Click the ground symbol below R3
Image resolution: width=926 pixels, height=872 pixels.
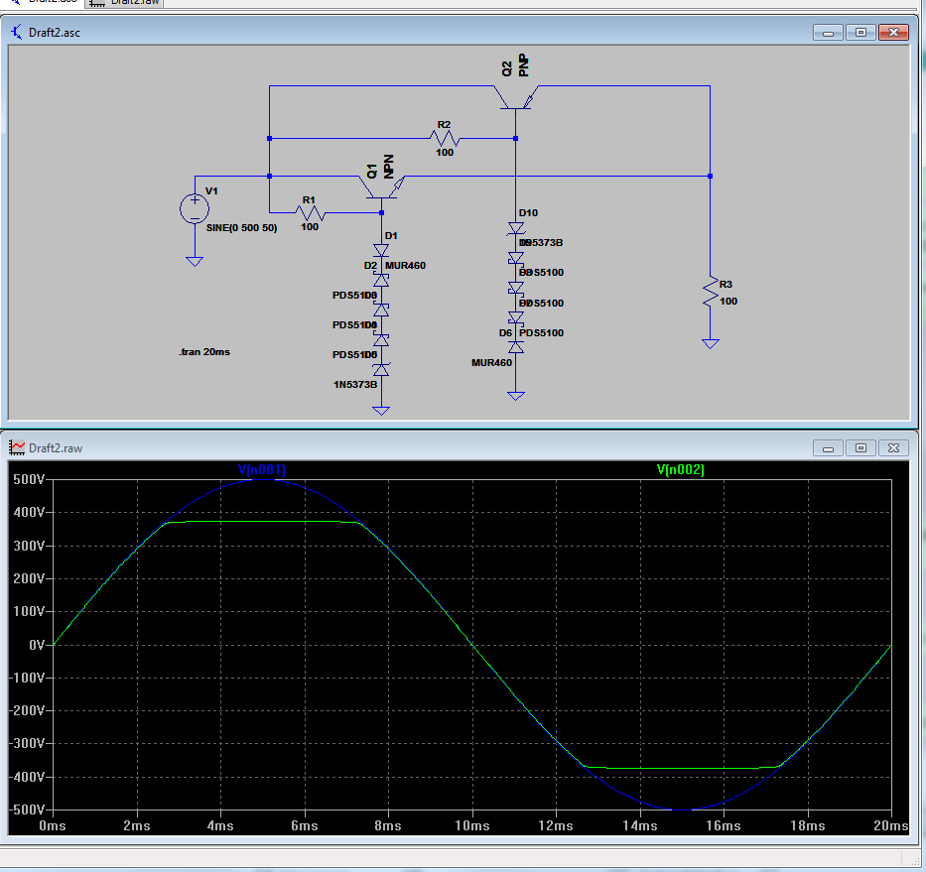coord(710,343)
